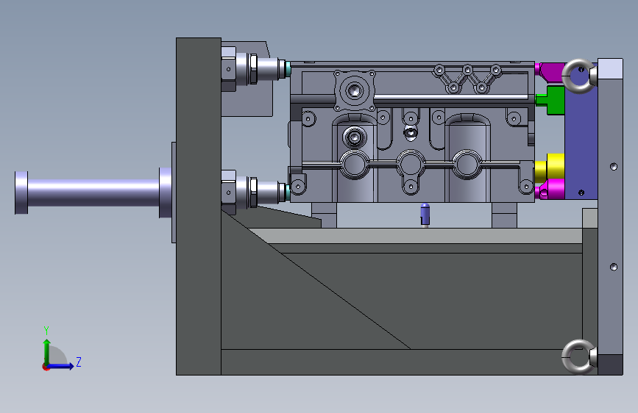This screenshot has width=638, height=413.
Task: Select the right support foot under workpiece
Action: pos(505,215)
